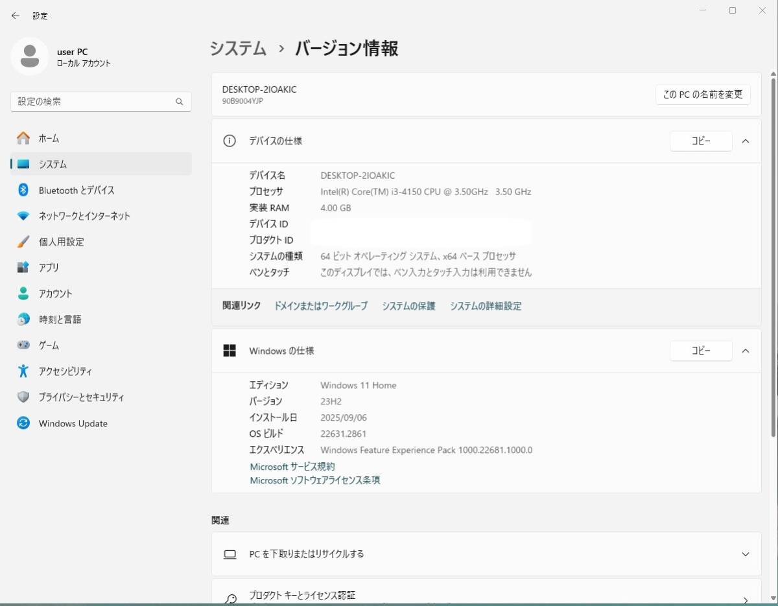Open the network Wi-Fi icon
Viewport: 778px width, 606px height.
pos(23,216)
